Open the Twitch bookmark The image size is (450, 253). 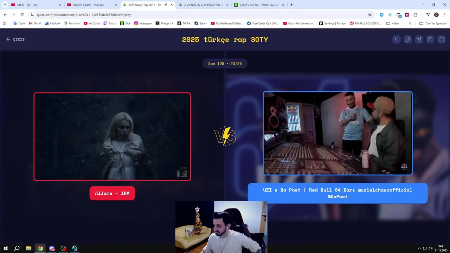point(110,24)
